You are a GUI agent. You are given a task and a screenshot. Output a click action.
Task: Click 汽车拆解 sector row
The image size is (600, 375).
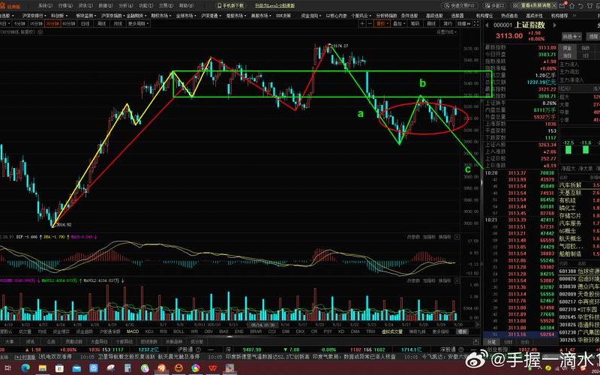coord(579,185)
